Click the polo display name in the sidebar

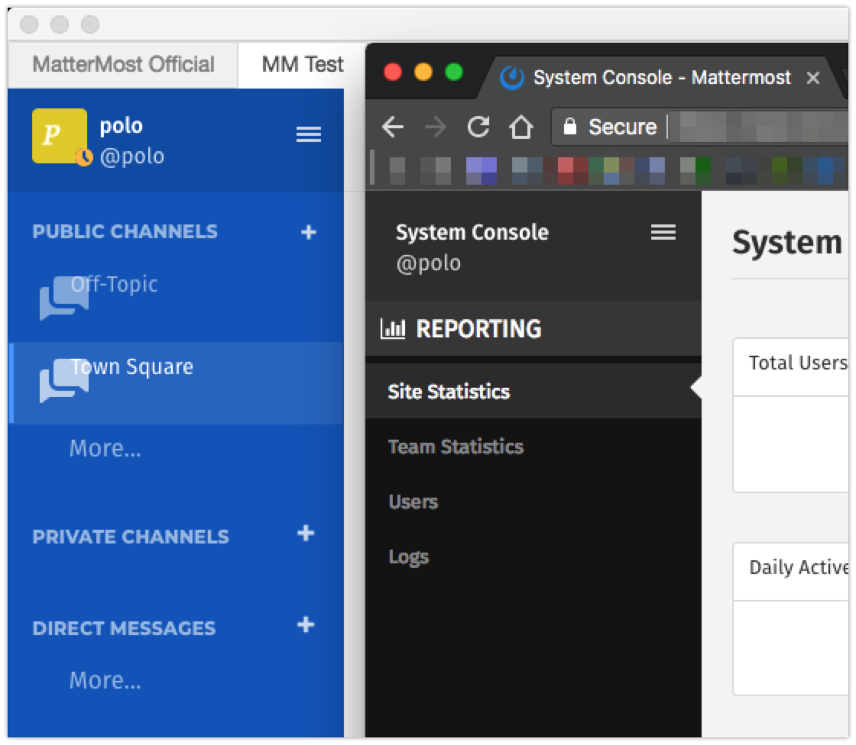(x=122, y=126)
